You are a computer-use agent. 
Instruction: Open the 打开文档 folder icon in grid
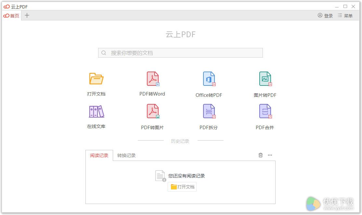point(96,79)
